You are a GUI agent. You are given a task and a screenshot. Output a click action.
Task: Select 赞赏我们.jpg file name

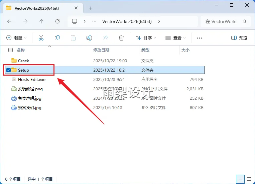coord(30,108)
